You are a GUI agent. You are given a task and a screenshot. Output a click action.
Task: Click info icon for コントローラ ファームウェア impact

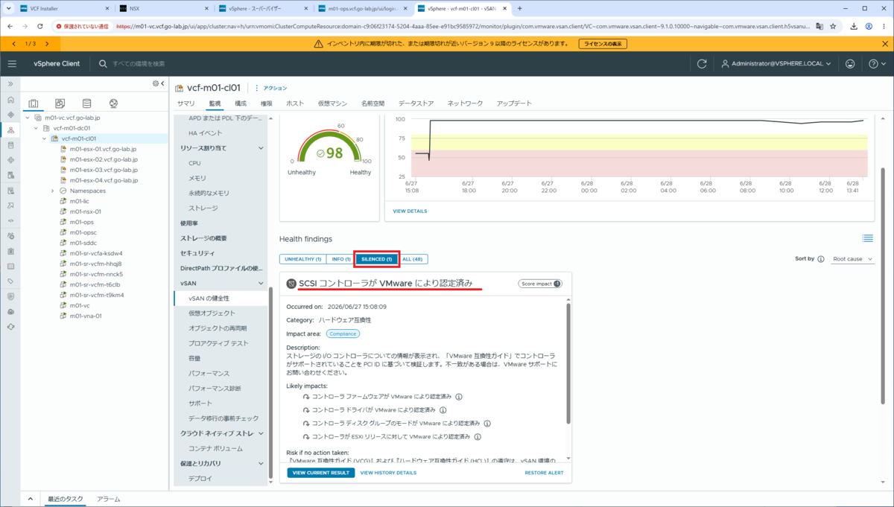point(459,397)
